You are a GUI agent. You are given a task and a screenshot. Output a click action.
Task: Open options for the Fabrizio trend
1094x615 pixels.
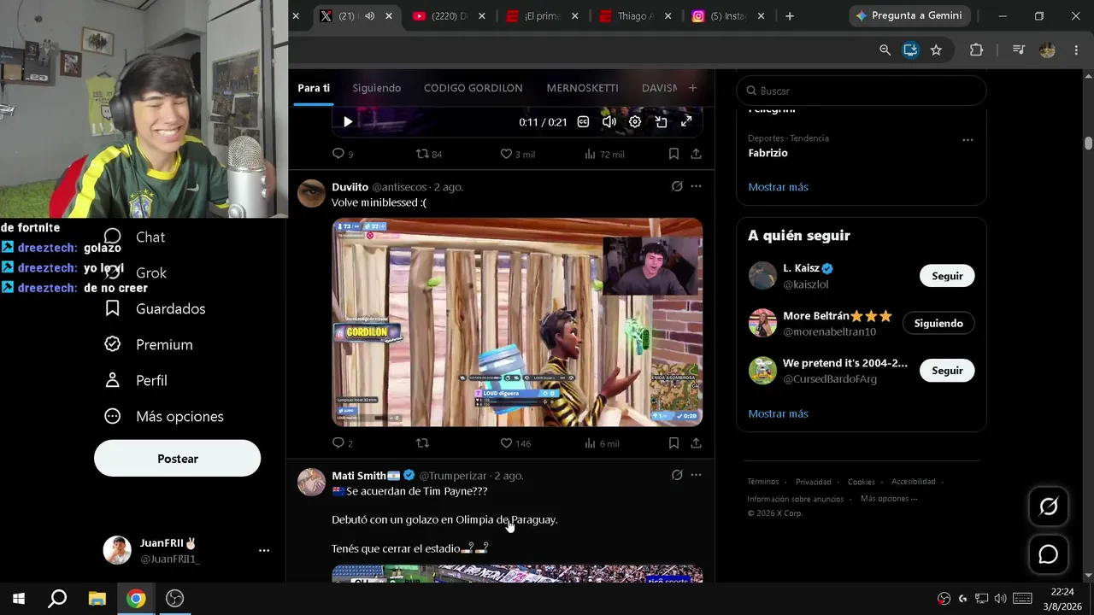968,139
